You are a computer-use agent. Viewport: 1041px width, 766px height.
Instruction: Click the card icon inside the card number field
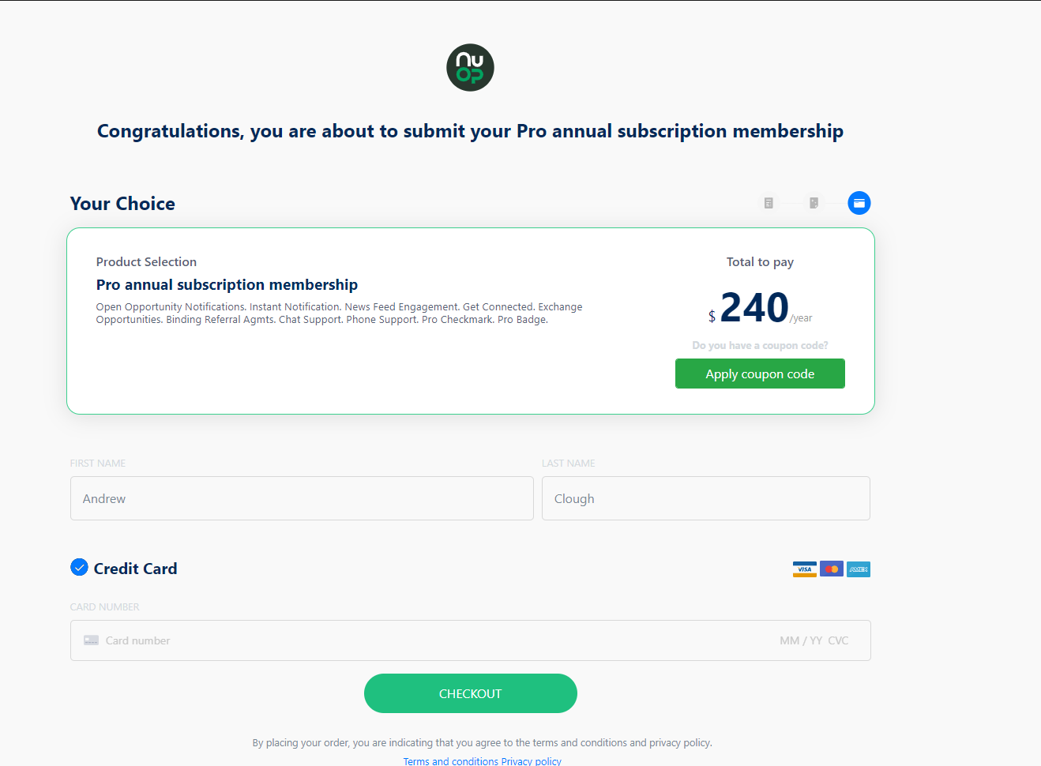click(x=92, y=640)
